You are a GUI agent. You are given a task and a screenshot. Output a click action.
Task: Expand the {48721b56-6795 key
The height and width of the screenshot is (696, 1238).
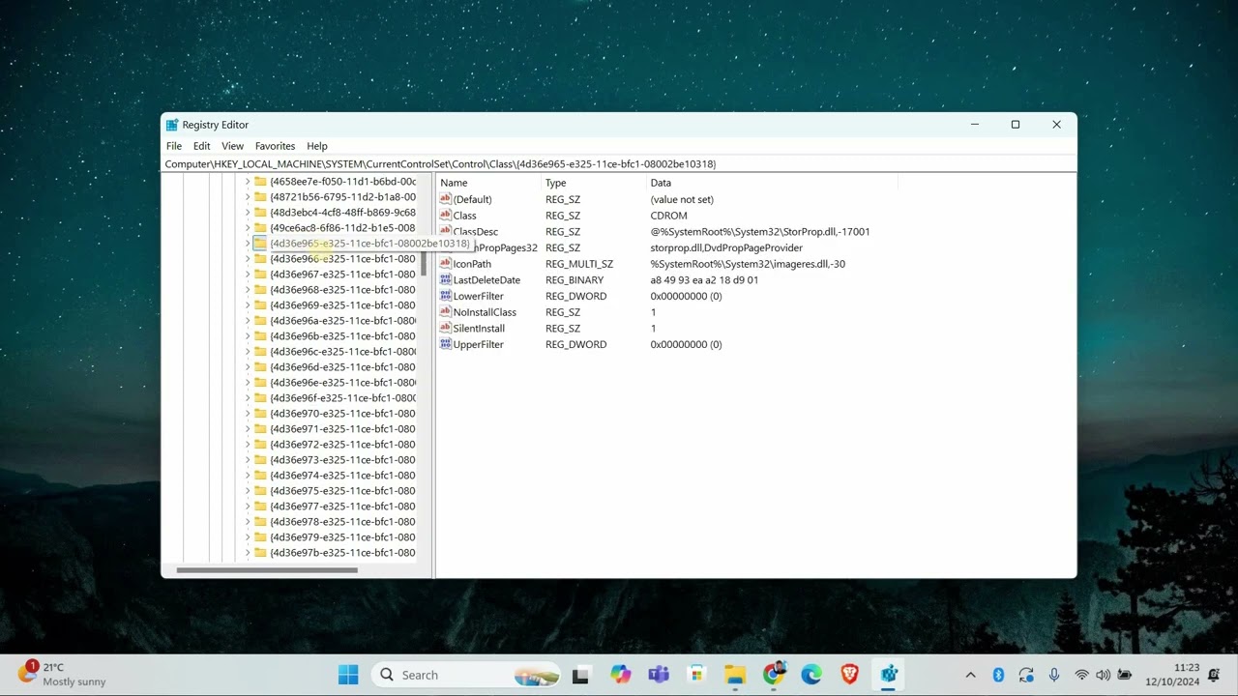(x=248, y=197)
